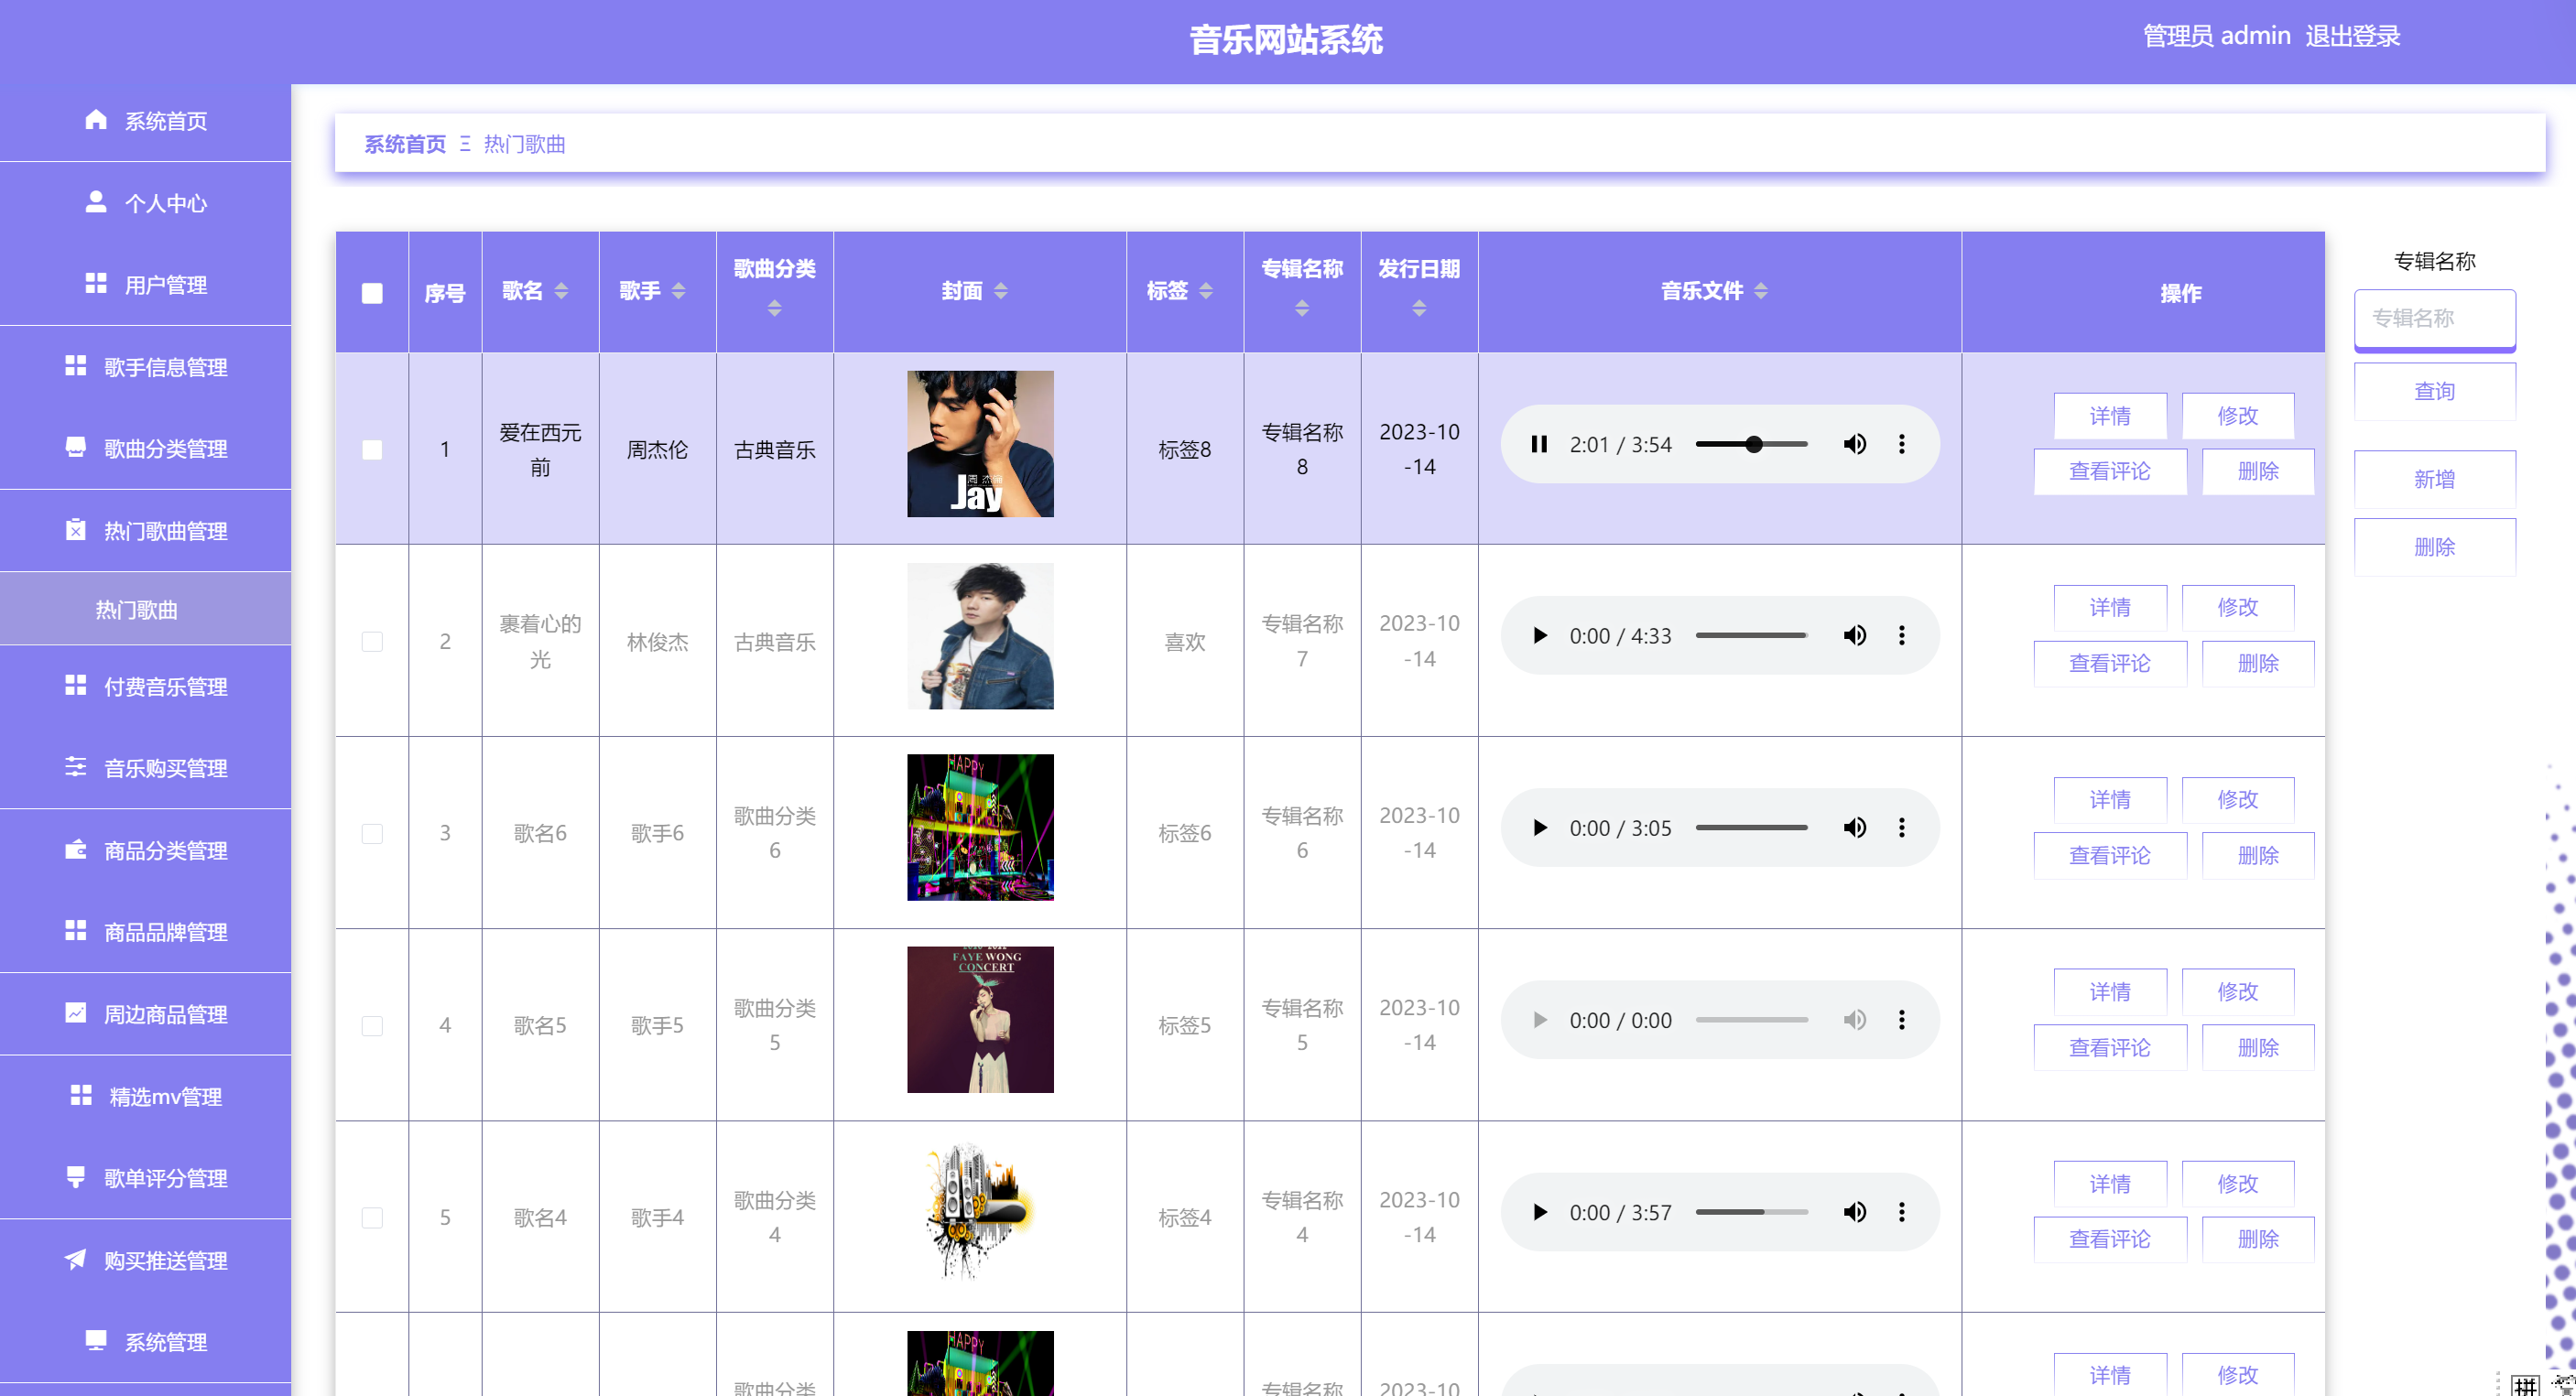
Task: Click the sliders icon beside 音乐购买管理
Action: click(x=76, y=767)
